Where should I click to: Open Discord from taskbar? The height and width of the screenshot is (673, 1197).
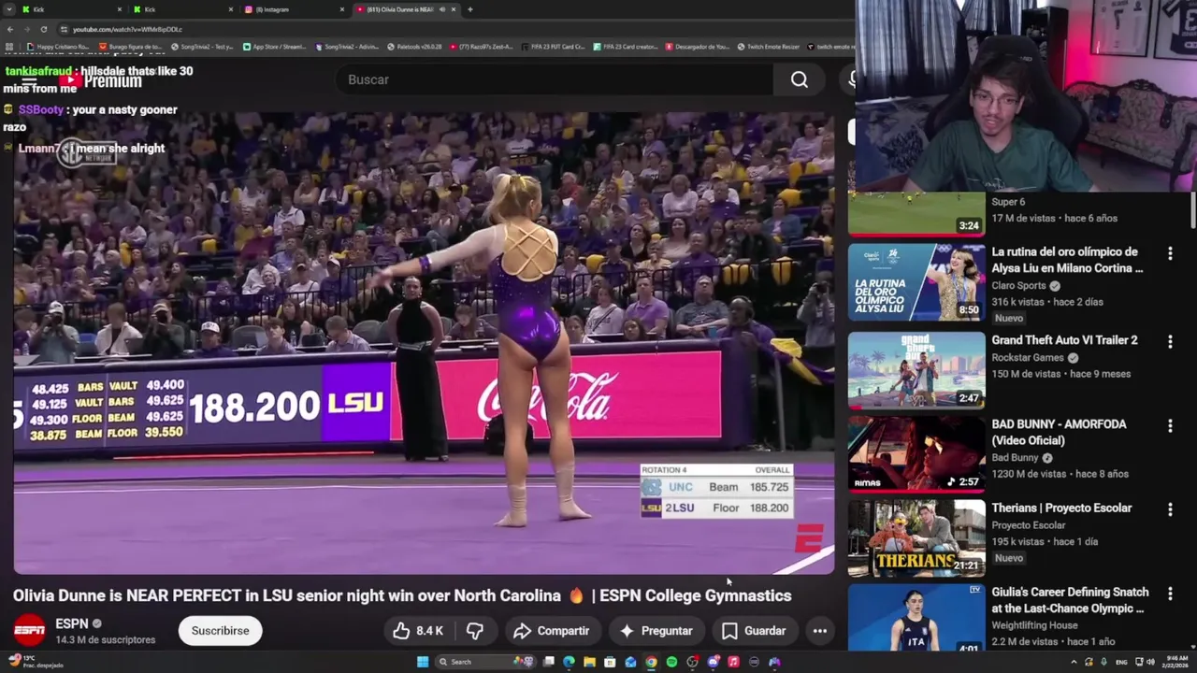pyautogui.click(x=713, y=662)
